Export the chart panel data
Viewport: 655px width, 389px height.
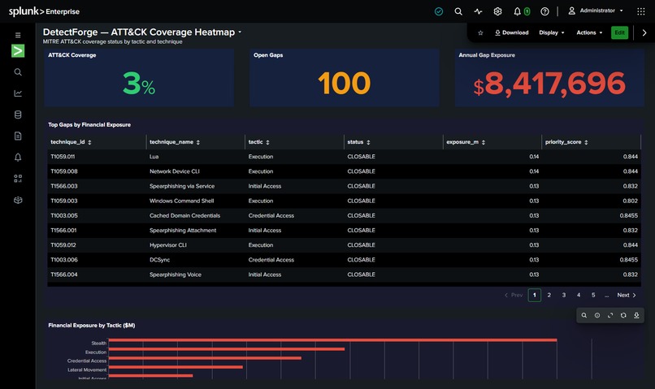click(636, 316)
